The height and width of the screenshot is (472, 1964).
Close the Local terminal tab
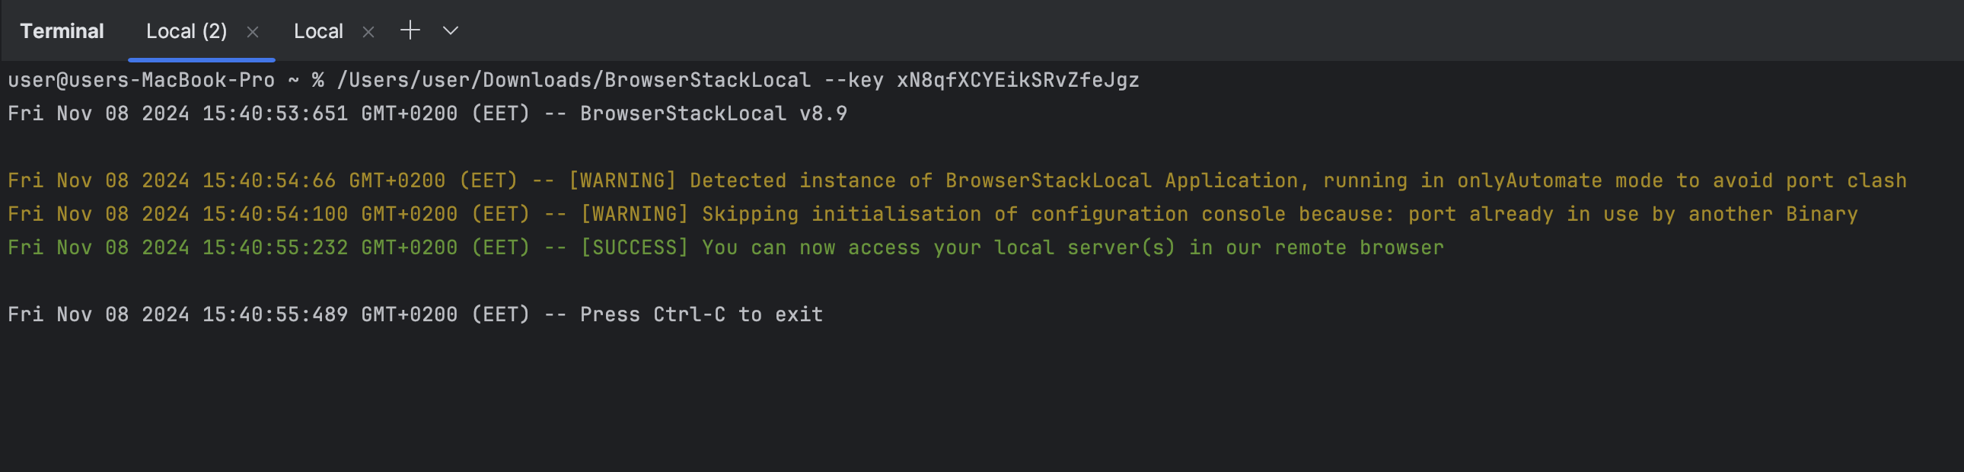(368, 32)
